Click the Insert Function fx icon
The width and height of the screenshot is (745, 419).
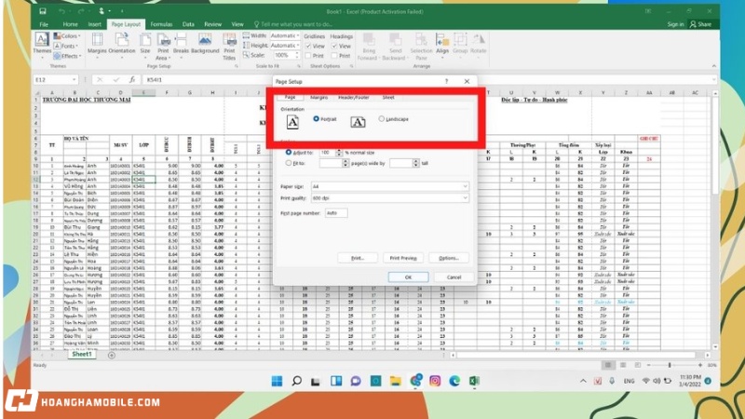132,80
